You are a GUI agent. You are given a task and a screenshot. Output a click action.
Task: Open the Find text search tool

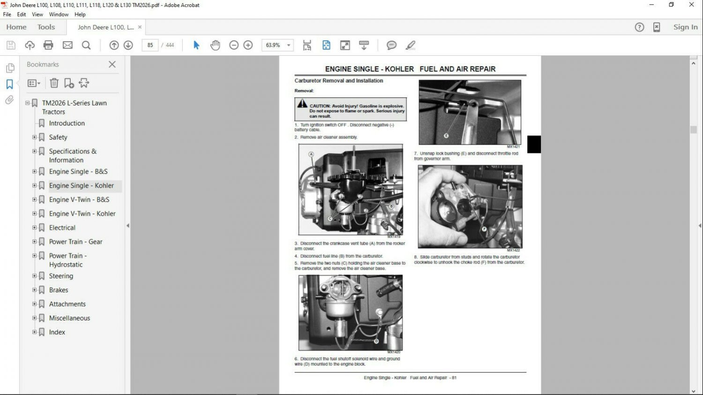pos(86,45)
